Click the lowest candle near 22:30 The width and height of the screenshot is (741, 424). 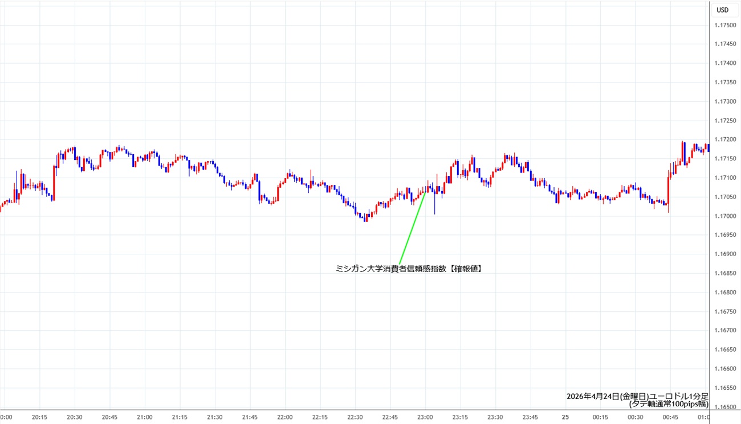tap(365, 217)
